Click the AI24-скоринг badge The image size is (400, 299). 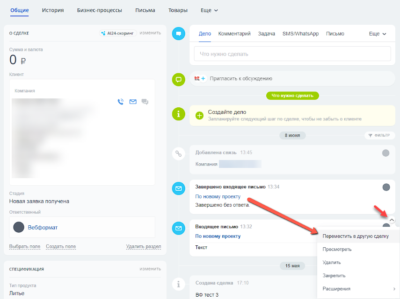coord(118,33)
